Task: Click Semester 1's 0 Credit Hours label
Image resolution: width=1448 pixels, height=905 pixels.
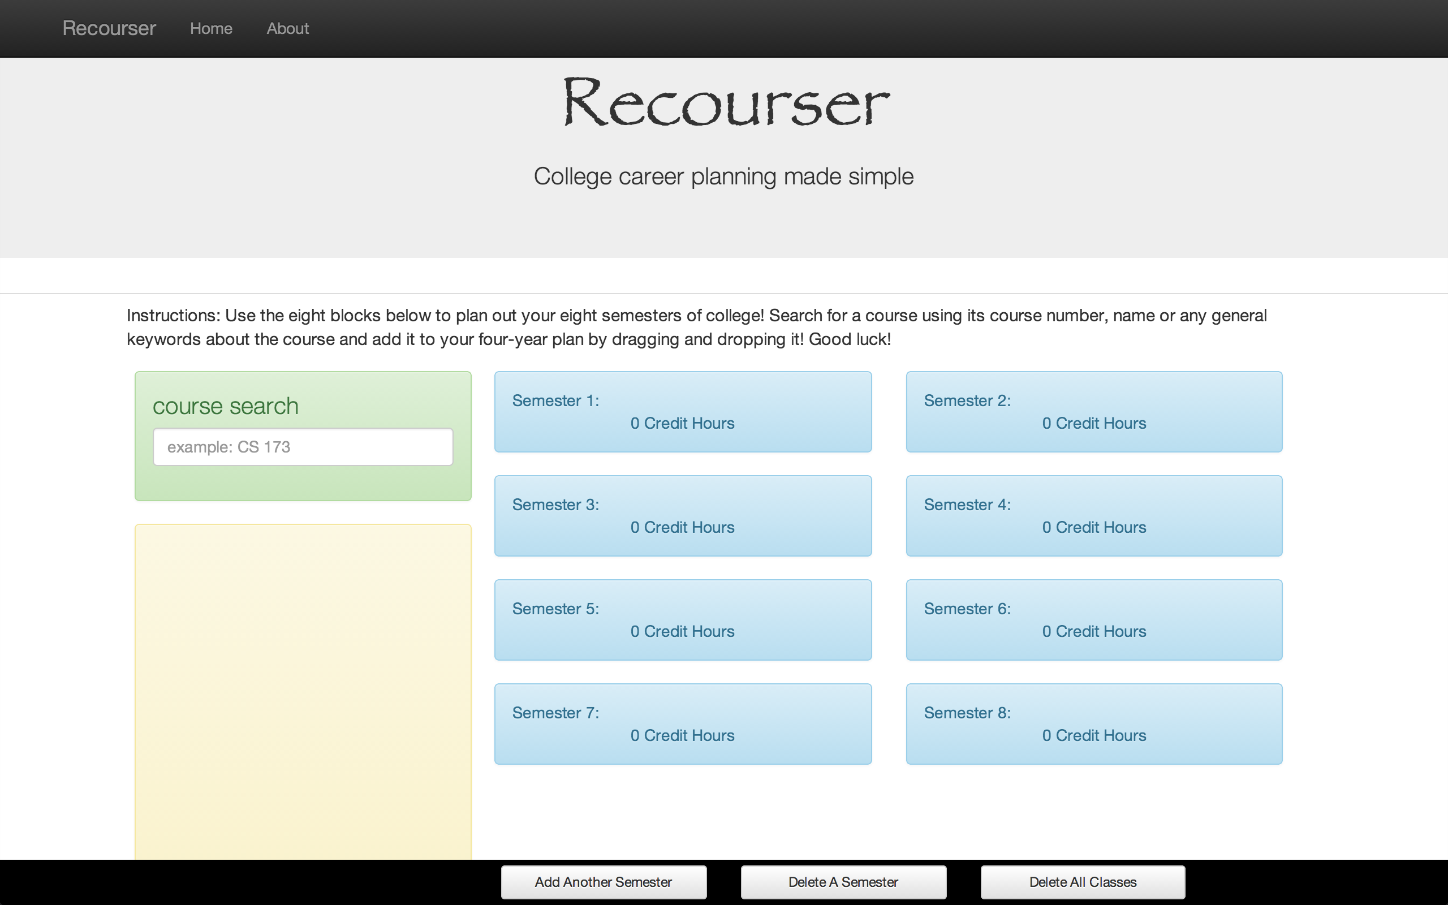Action: point(682,423)
